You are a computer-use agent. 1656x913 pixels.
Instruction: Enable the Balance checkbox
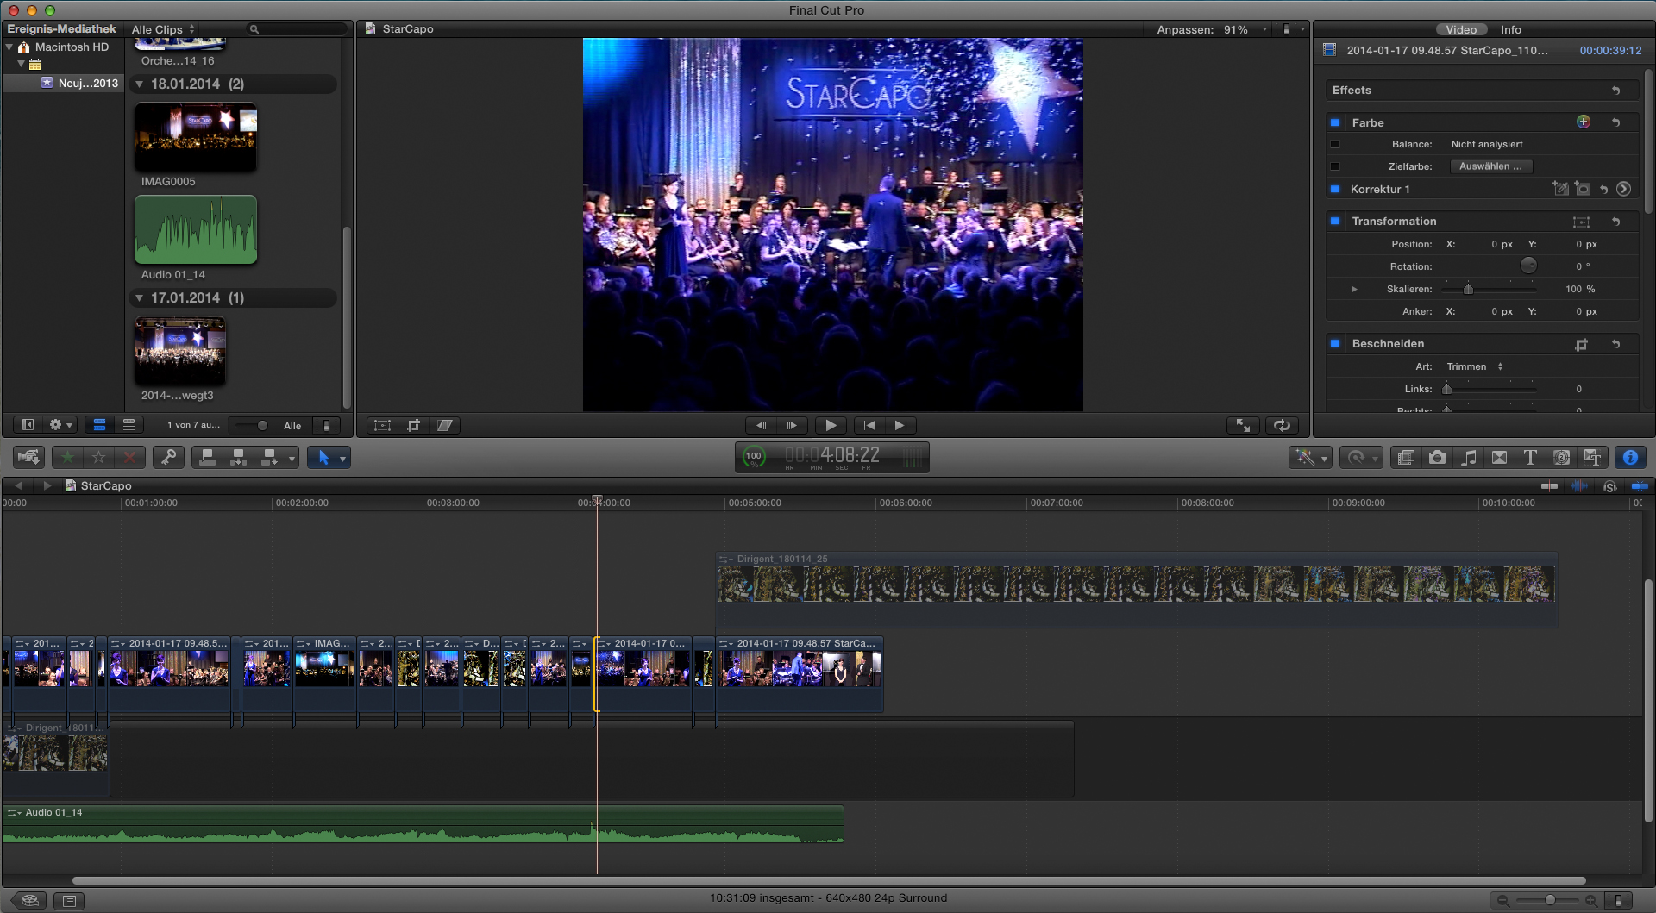[x=1335, y=144]
